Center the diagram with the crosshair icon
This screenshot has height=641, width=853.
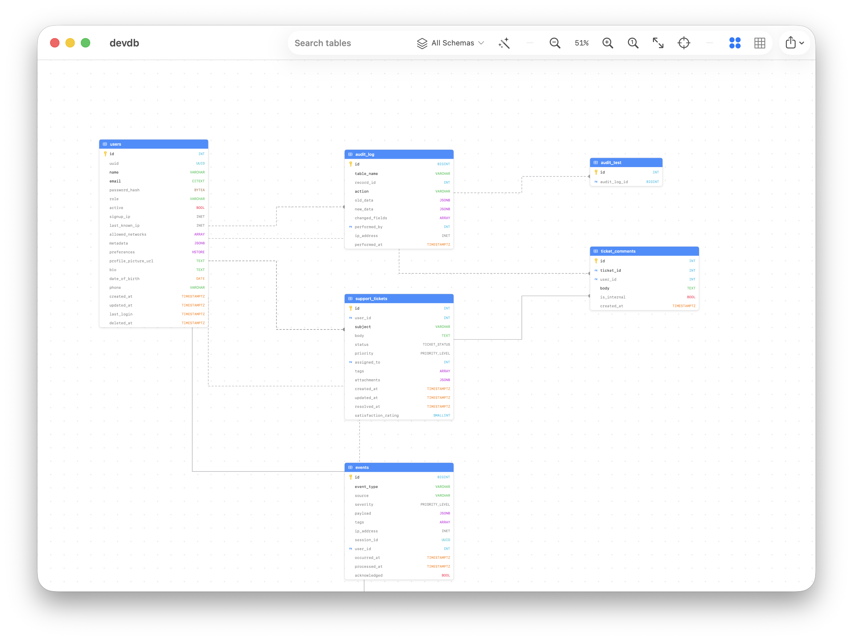684,43
